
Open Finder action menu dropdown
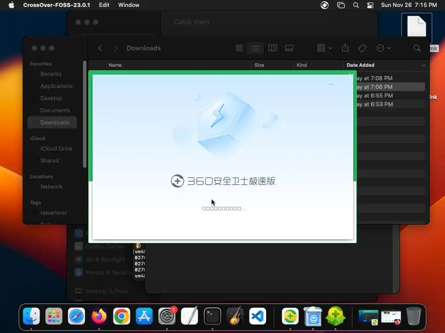click(x=383, y=48)
